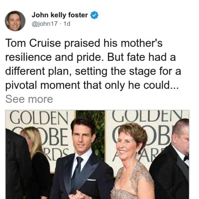Click the blue verified checkmark badge
Screen dimensions: 199x199
pyautogui.click(x=94, y=15)
